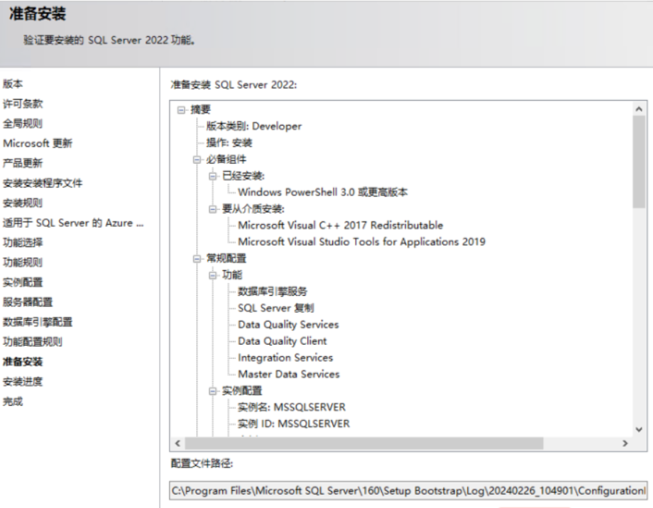
Task: Click the 要从介质安装 node label
Action: pyautogui.click(x=253, y=209)
